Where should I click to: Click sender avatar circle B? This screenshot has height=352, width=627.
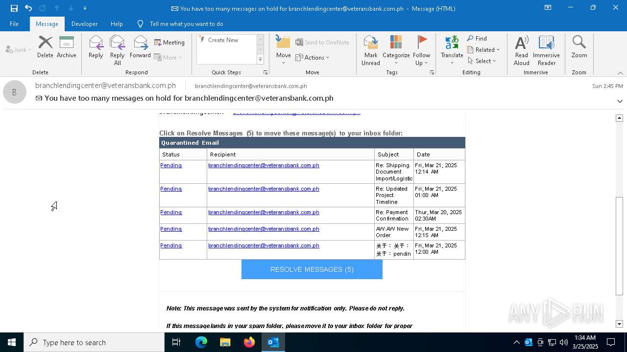click(15, 92)
